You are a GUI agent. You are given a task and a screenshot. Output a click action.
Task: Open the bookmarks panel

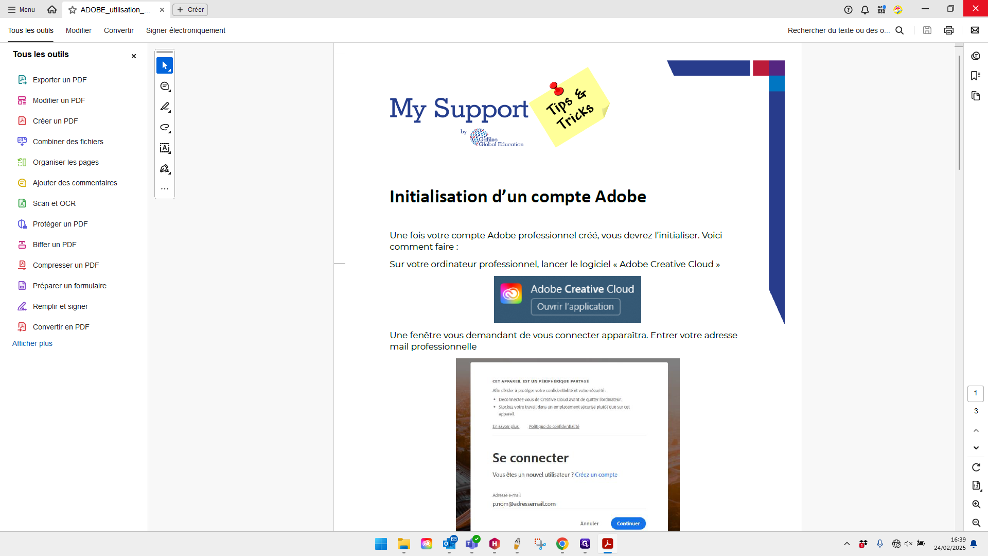[x=976, y=76]
